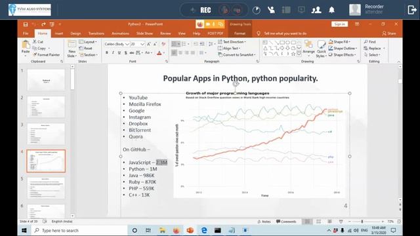Toggle Italic formatting
The image size is (420, 236).
pos(113,52)
